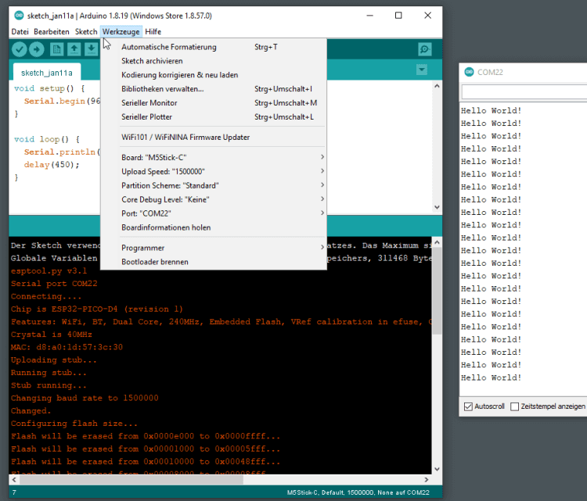Viewport: 587px width, 501px height.
Task: Create a new sketch with the New icon
Action: tap(57, 49)
